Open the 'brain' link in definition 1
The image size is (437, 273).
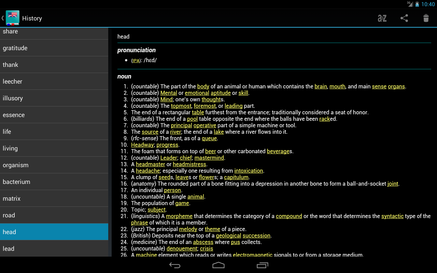click(321, 87)
